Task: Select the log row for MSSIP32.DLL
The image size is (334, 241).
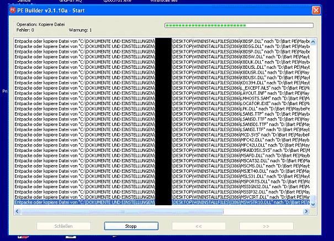Action: pyautogui.click(x=162, y=192)
